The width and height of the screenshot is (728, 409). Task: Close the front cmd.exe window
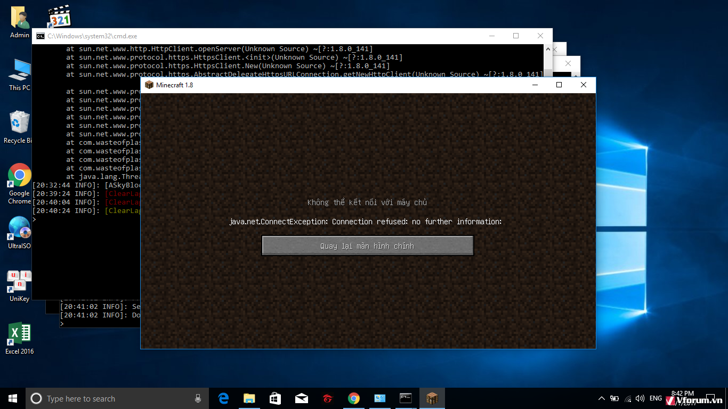(540, 36)
